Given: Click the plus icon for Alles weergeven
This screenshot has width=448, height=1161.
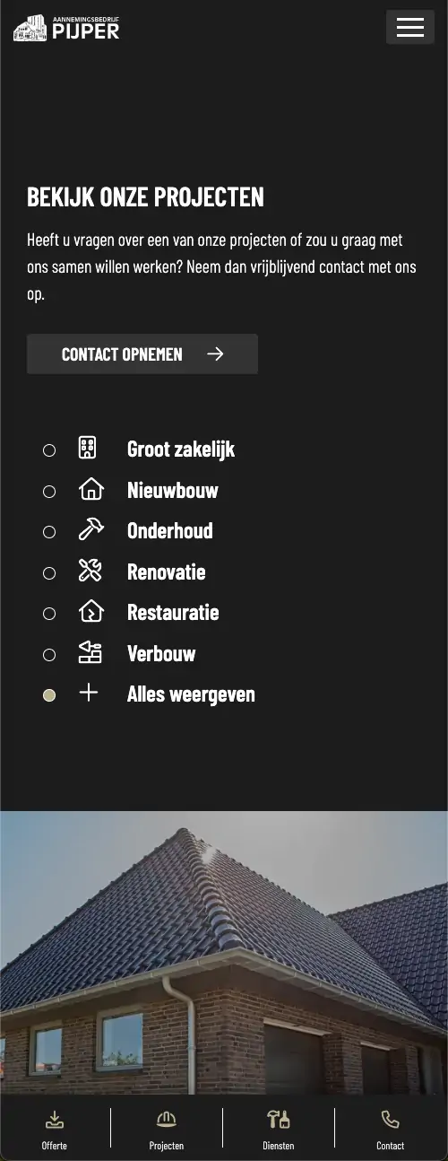Looking at the screenshot, I should (x=89, y=693).
